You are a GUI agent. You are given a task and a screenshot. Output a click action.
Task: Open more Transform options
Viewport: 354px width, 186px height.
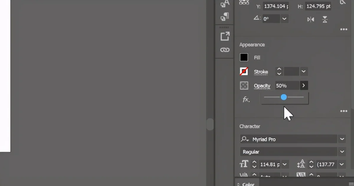(344, 29)
